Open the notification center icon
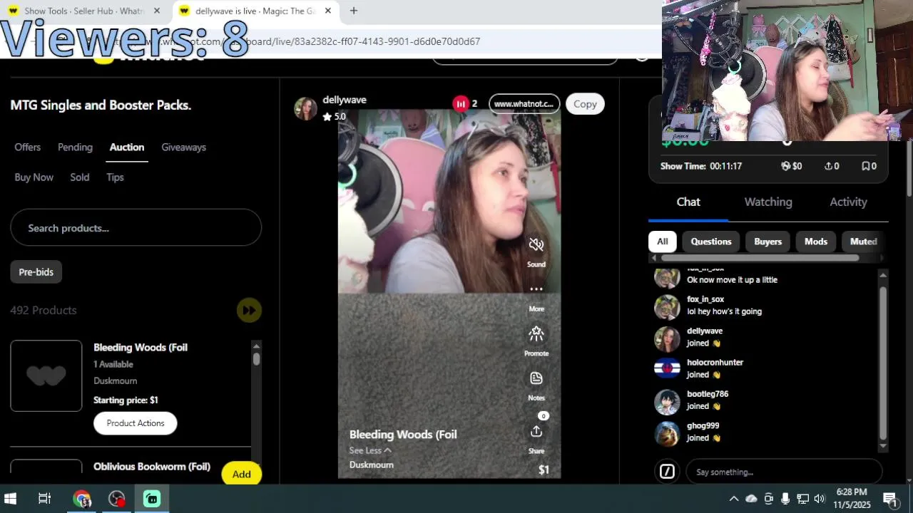The width and height of the screenshot is (913, 513). [x=890, y=499]
